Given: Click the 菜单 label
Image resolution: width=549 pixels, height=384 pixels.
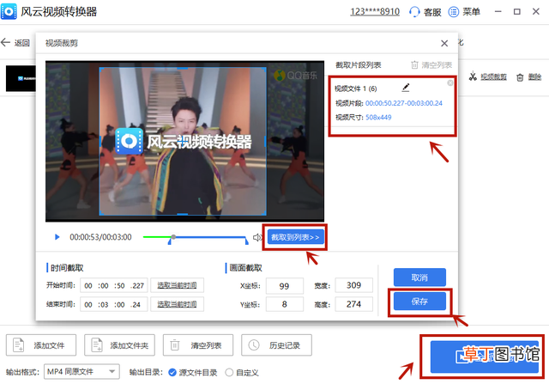Looking at the screenshot, I should click(x=471, y=12).
